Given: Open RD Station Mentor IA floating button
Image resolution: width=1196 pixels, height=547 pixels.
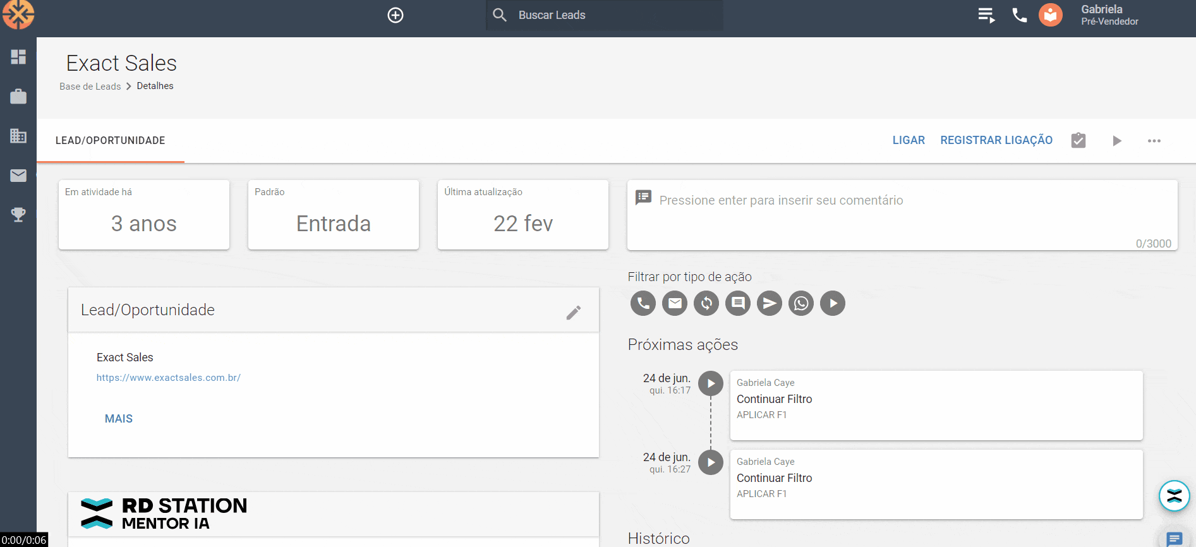Looking at the screenshot, I should point(1175,496).
